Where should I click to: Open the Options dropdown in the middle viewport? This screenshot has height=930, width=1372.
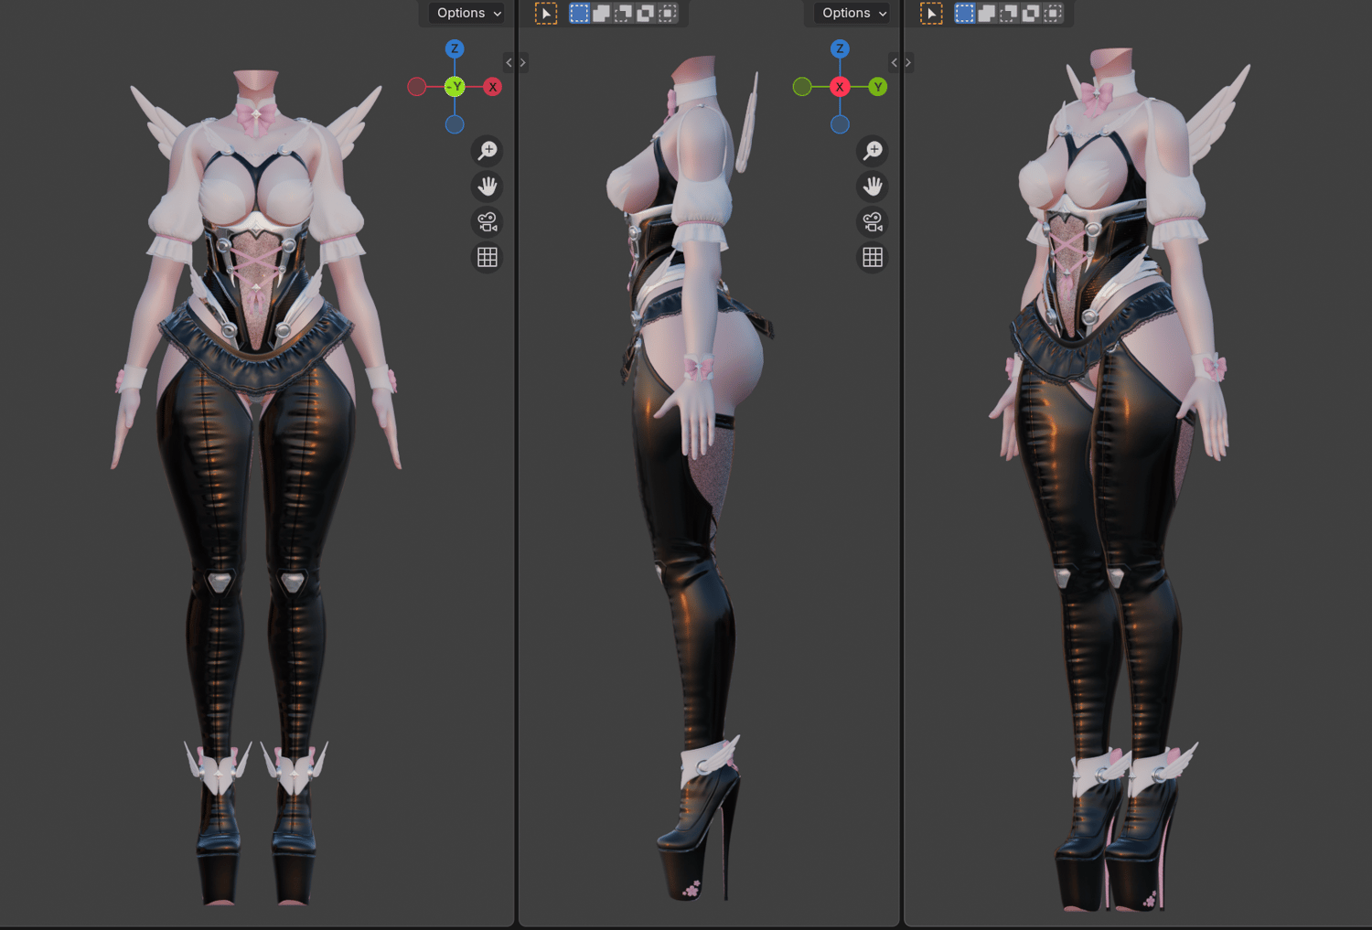click(x=852, y=13)
